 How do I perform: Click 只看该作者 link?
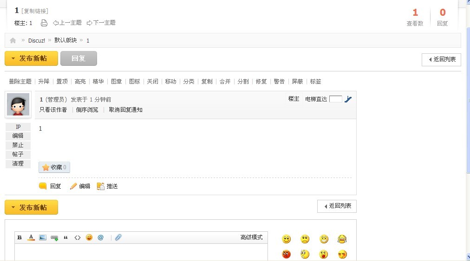(x=53, y=110)
